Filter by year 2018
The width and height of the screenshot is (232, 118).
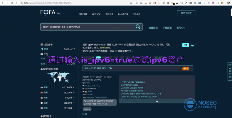[43, 64]
